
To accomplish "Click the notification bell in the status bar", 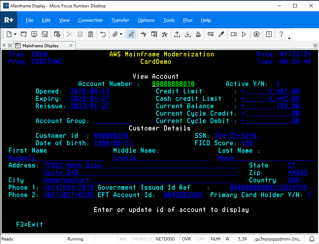I will (312, 239).
